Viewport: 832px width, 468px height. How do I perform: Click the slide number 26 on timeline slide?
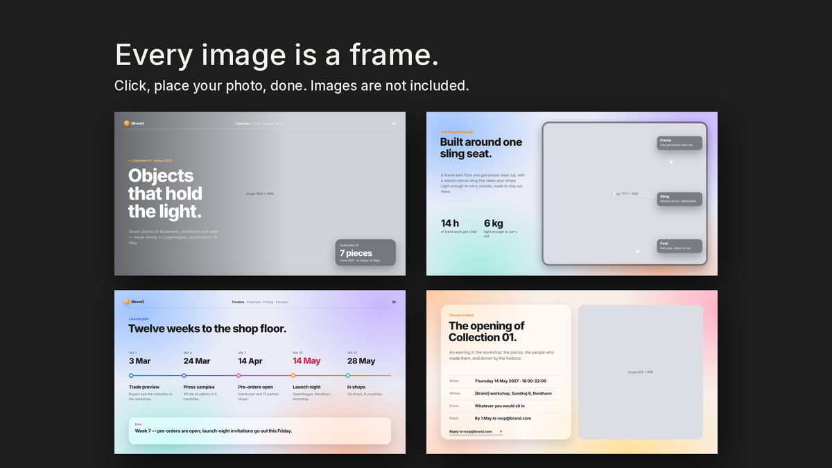click(x=394, y=302)
